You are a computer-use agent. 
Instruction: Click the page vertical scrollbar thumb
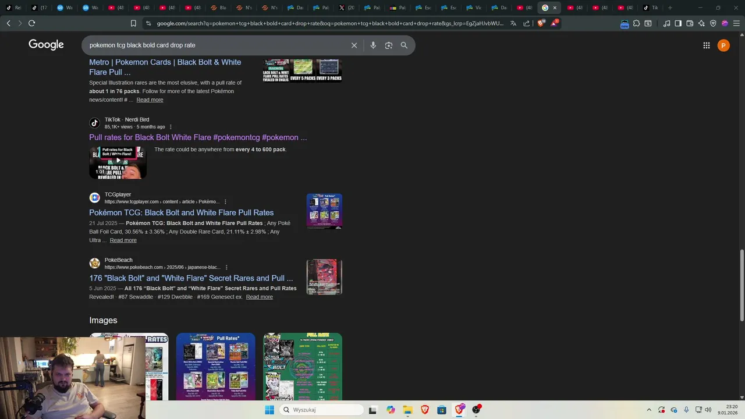click(742, 285)
